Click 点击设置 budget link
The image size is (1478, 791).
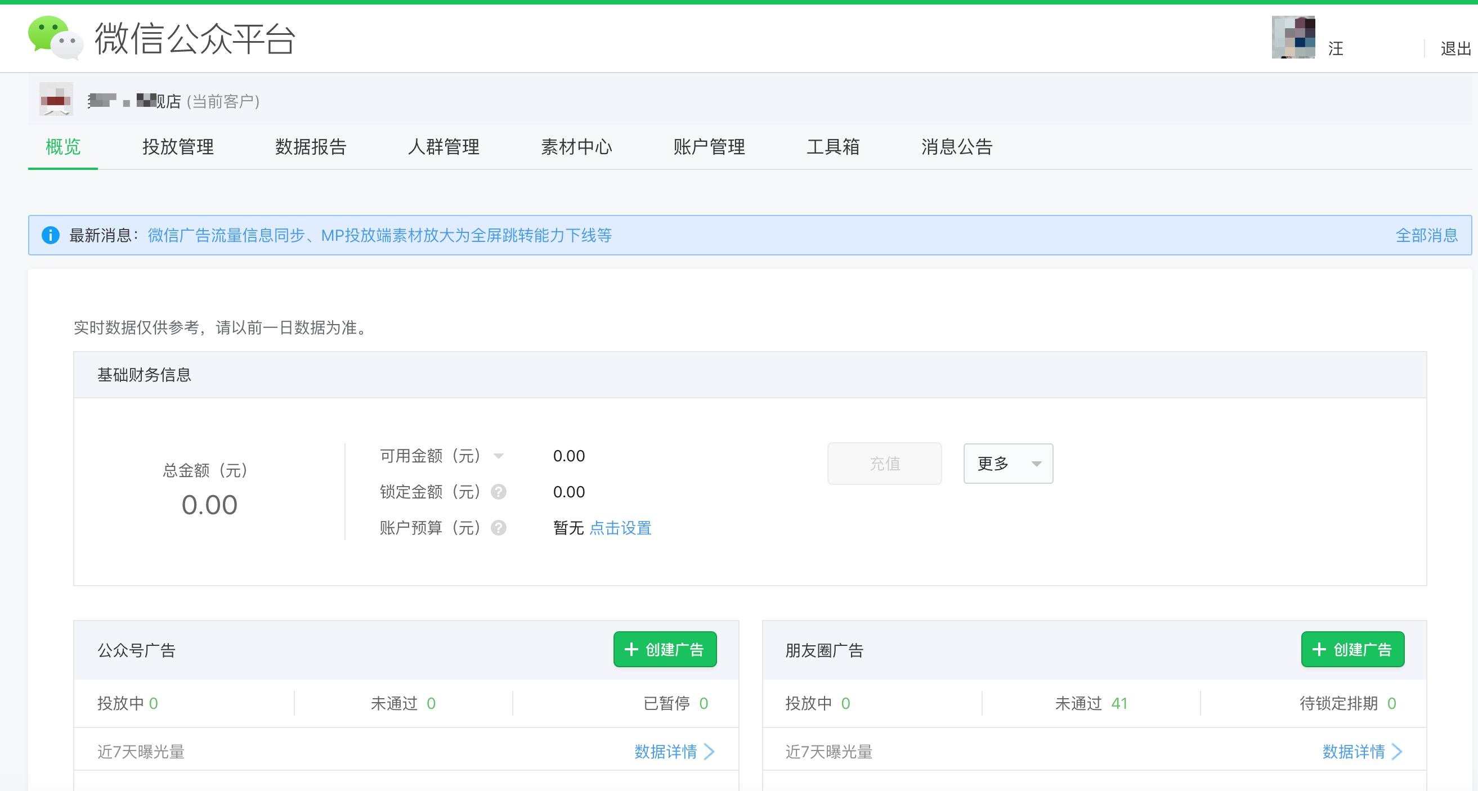620,528
